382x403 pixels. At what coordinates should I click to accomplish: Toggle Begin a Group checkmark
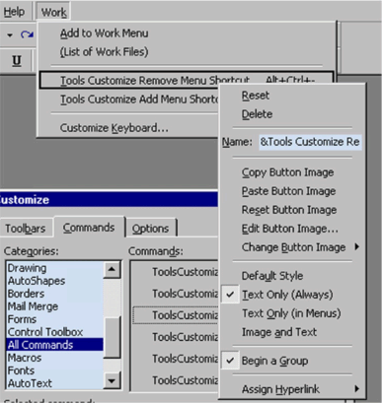coord(274,361)
